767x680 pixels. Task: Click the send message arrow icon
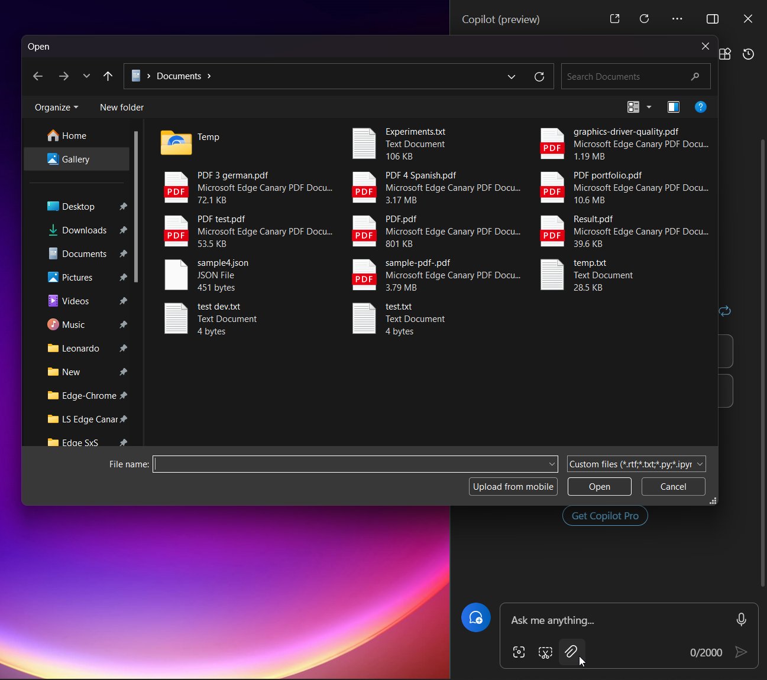pos(741,652)
